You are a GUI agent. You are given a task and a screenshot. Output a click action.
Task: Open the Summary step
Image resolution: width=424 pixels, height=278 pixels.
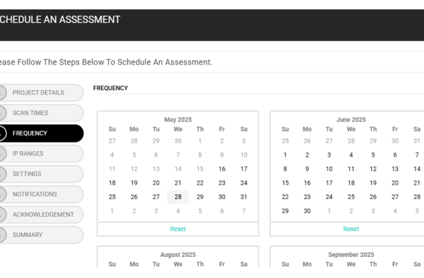click(x=41, y=235)
